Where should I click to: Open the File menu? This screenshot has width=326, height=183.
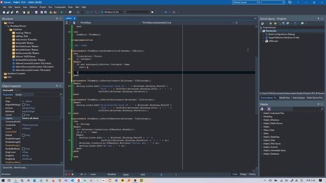(x=5, y=7)
